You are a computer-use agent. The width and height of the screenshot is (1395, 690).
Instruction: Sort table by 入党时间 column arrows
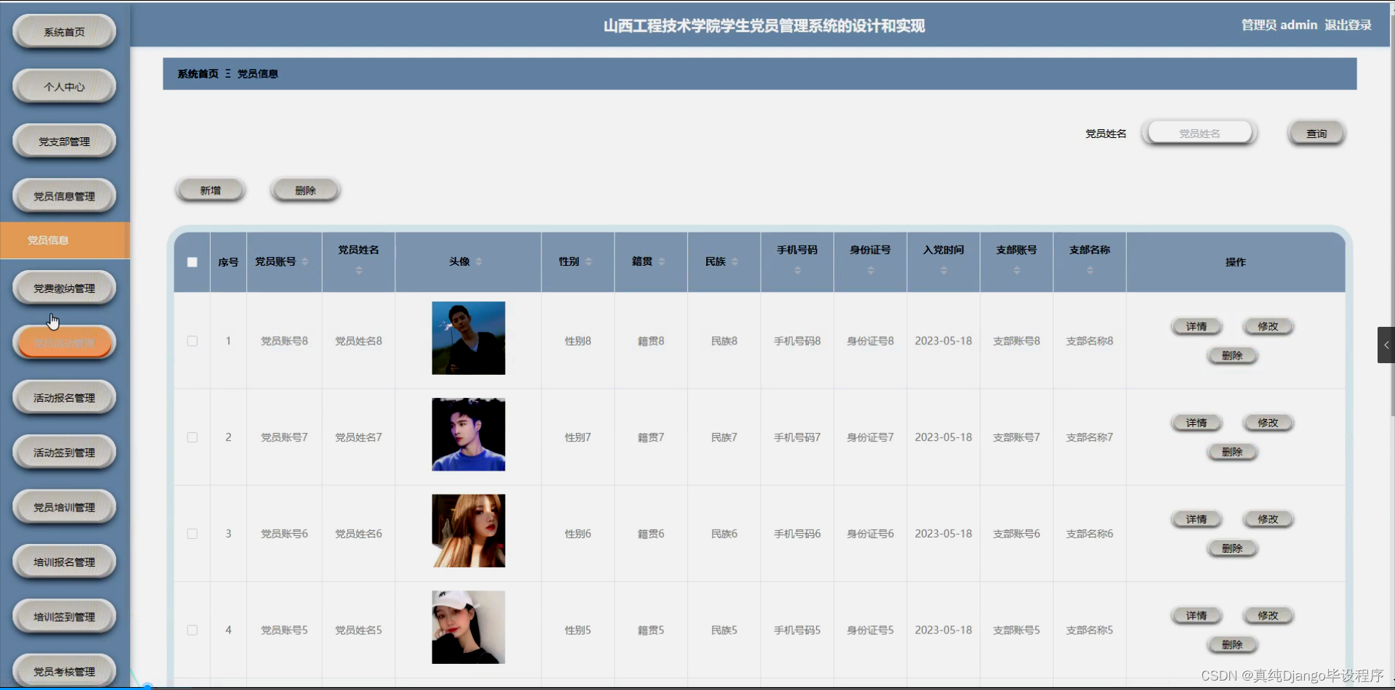944,271
